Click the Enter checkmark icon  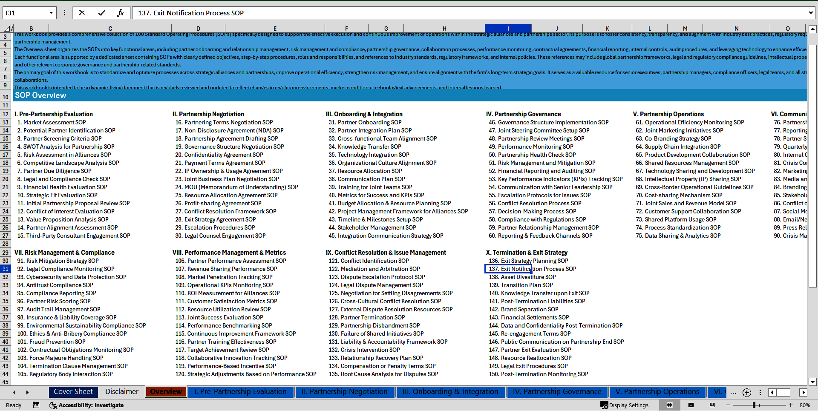click(101, 13)
